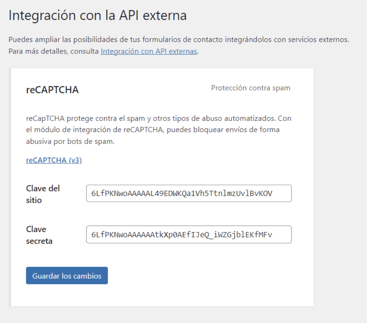The height and width of the screenshot is (323, 367).
Task: Click the Integración con la API externa title
Action: click(x=98, y=16)
